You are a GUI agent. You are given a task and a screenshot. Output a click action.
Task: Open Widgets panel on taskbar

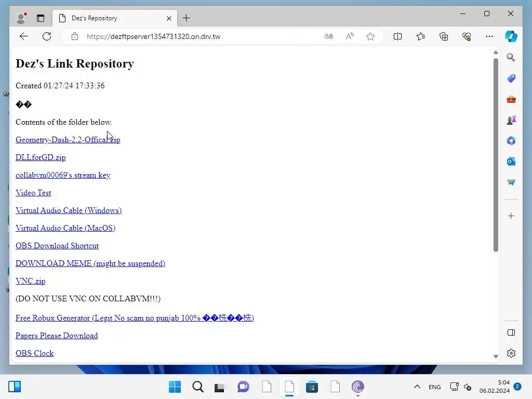tap(15, 387)
